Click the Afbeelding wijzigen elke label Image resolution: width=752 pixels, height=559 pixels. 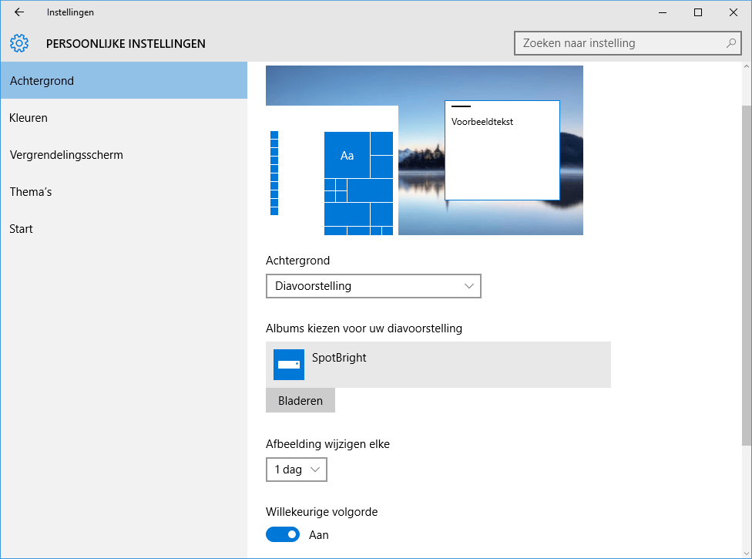point(327,444)
